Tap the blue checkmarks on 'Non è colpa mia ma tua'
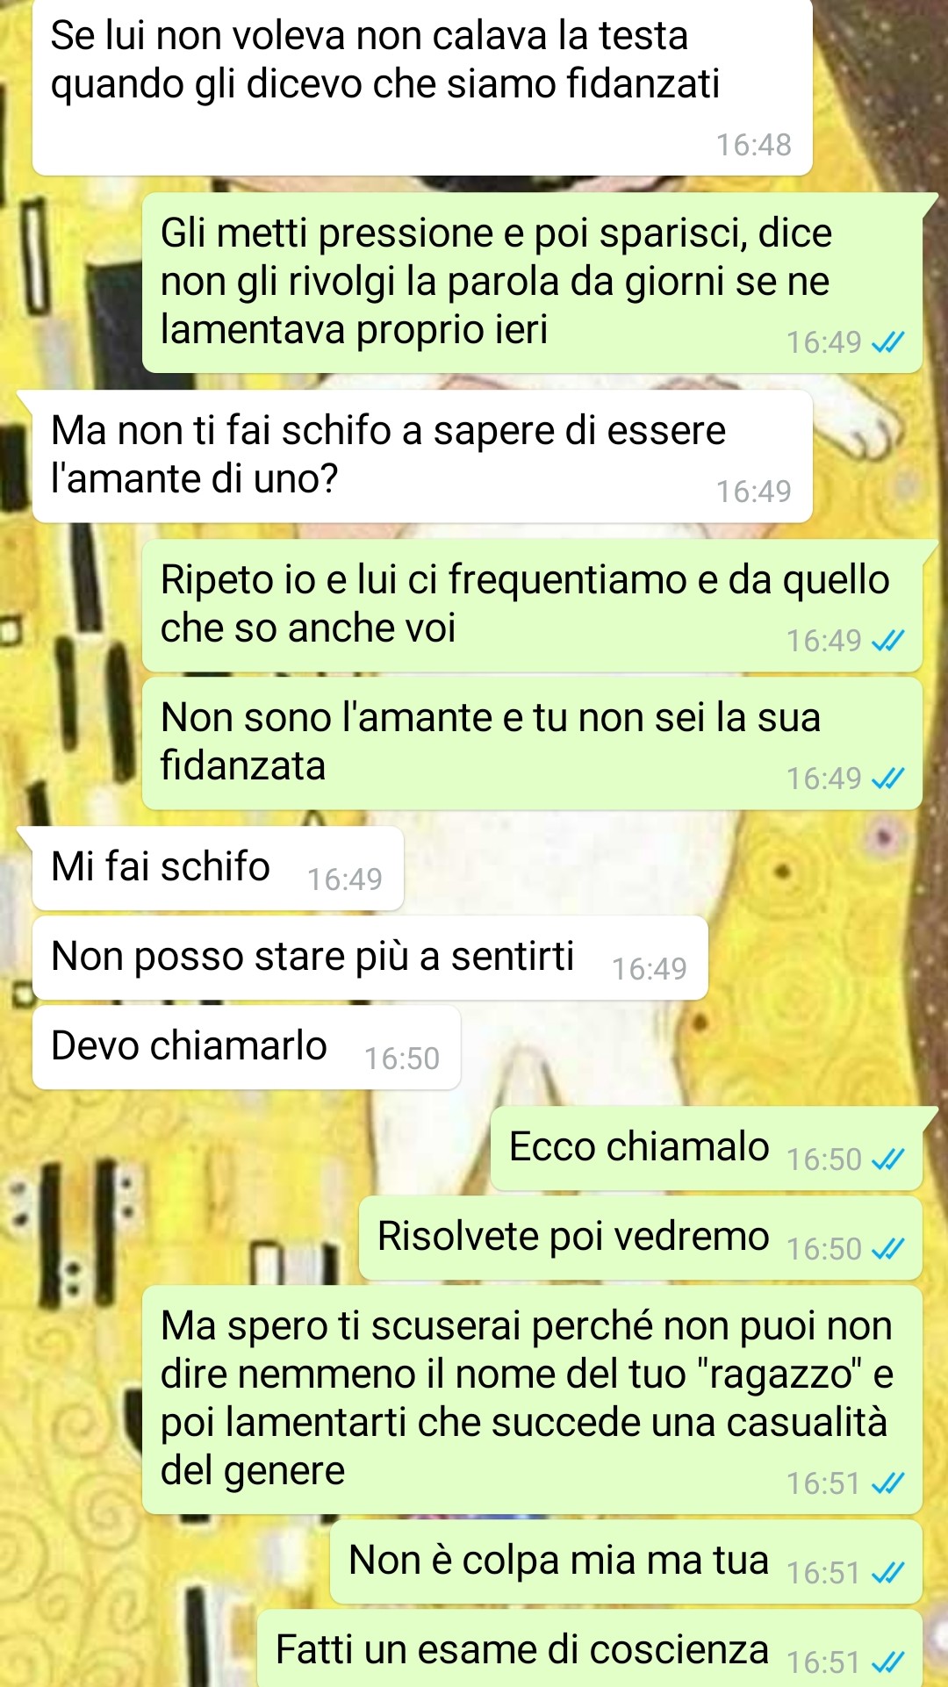Screen dimensions: 948x1687 [887, 1574]
